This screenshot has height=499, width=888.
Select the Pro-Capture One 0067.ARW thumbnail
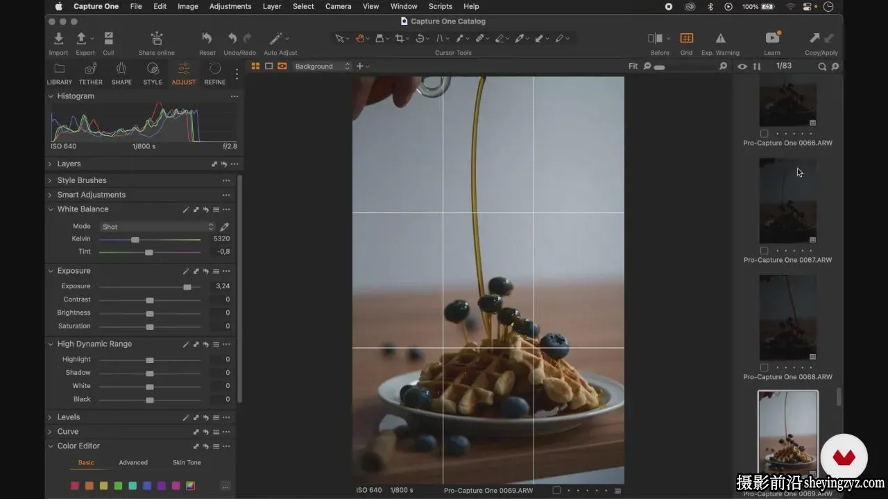point(787,201)
